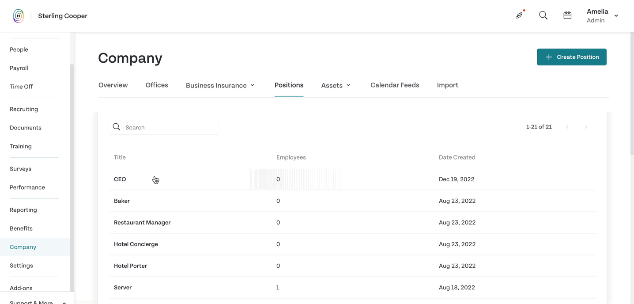Expand the Business Insurance dropdown
This screenshot has height=304, width=634.
point(220,85)
